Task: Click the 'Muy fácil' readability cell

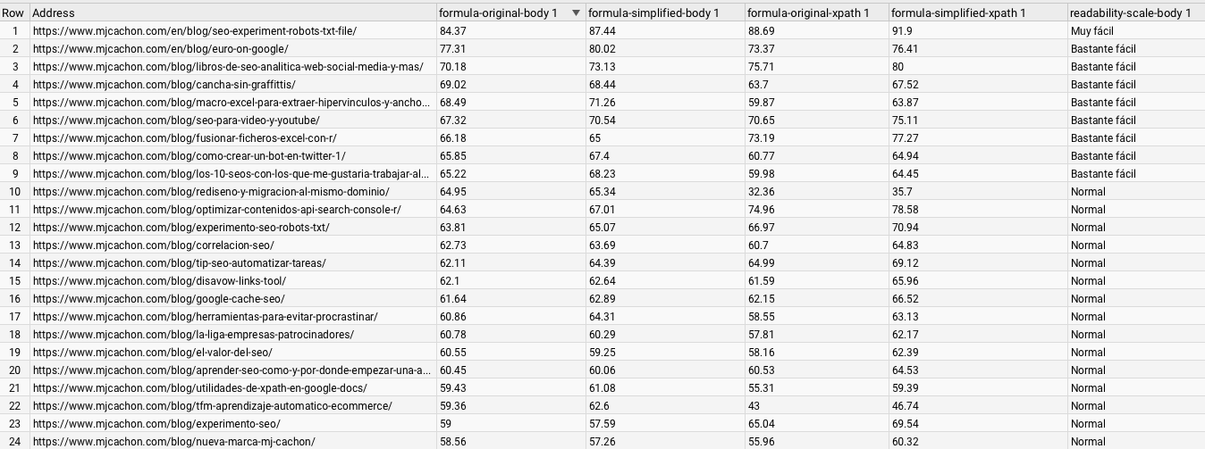Action: (1091, 31)
